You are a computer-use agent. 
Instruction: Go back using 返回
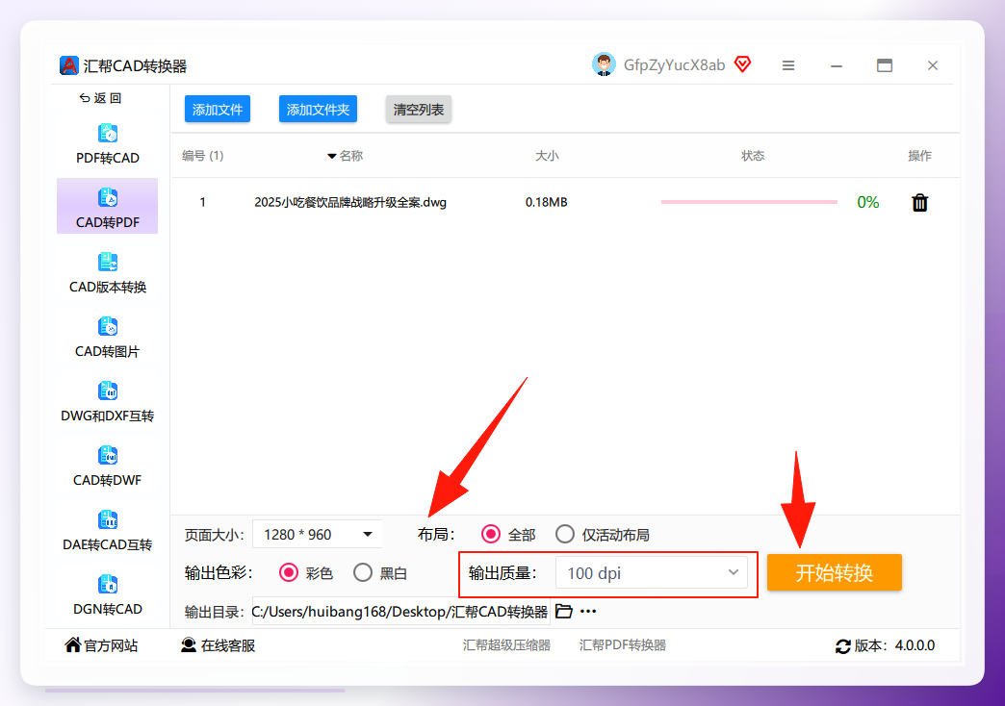[x=101, y=98]
